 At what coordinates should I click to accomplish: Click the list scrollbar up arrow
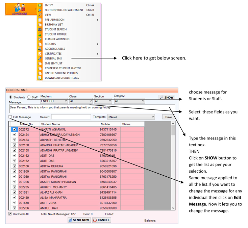173,124
